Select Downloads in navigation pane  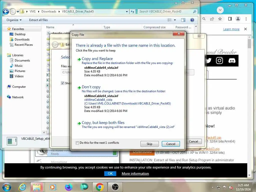tap(22, 39)
